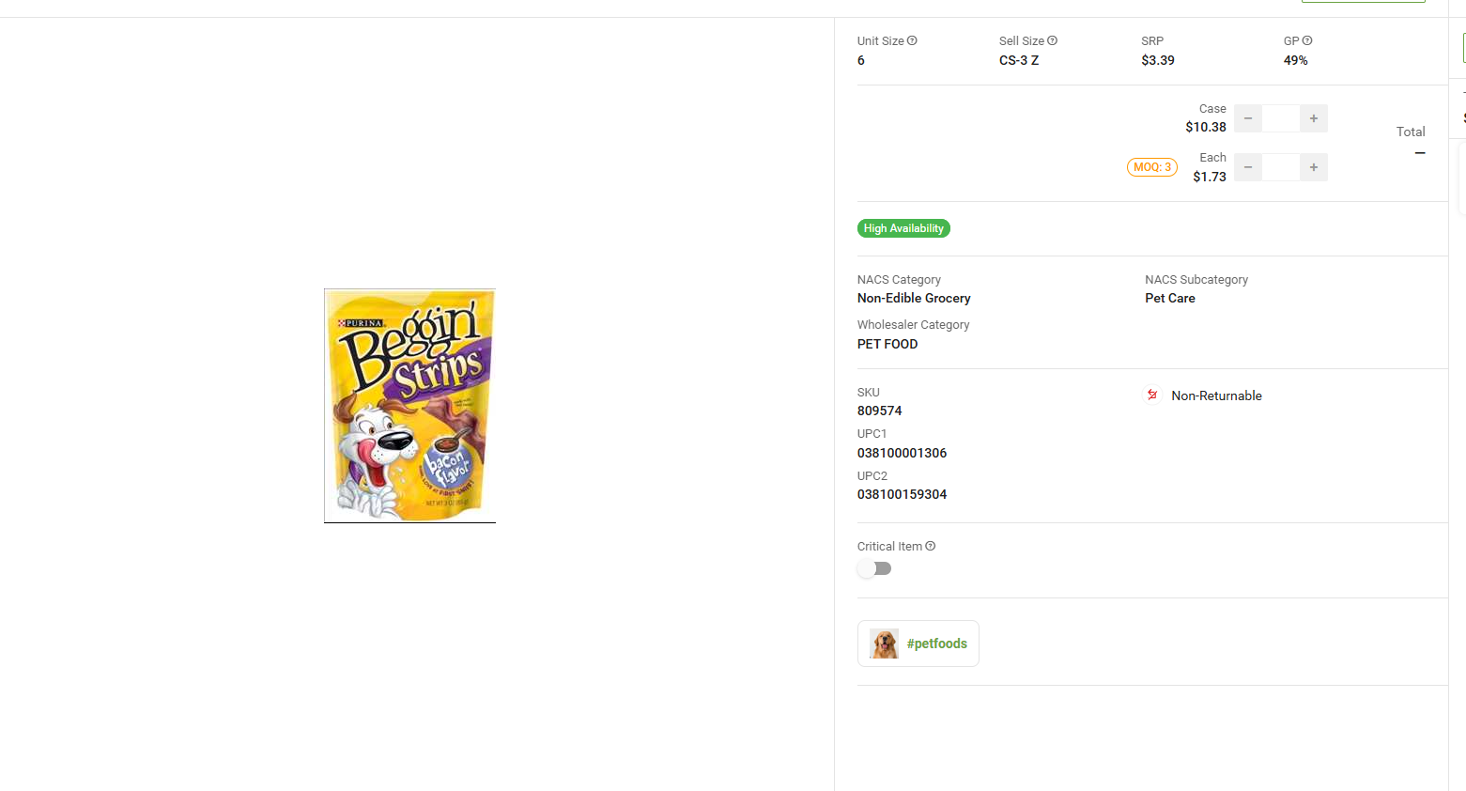Click the dog thumbnail on petfoods tag
This screenshot has height=791, width=1466.
pyautogui.click(x=884, y=644)
